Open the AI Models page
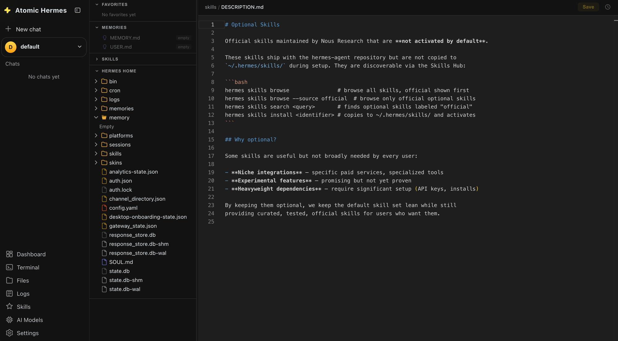This screenshot has width=618, height=341. pyautogui.click(x=30, y=320)
